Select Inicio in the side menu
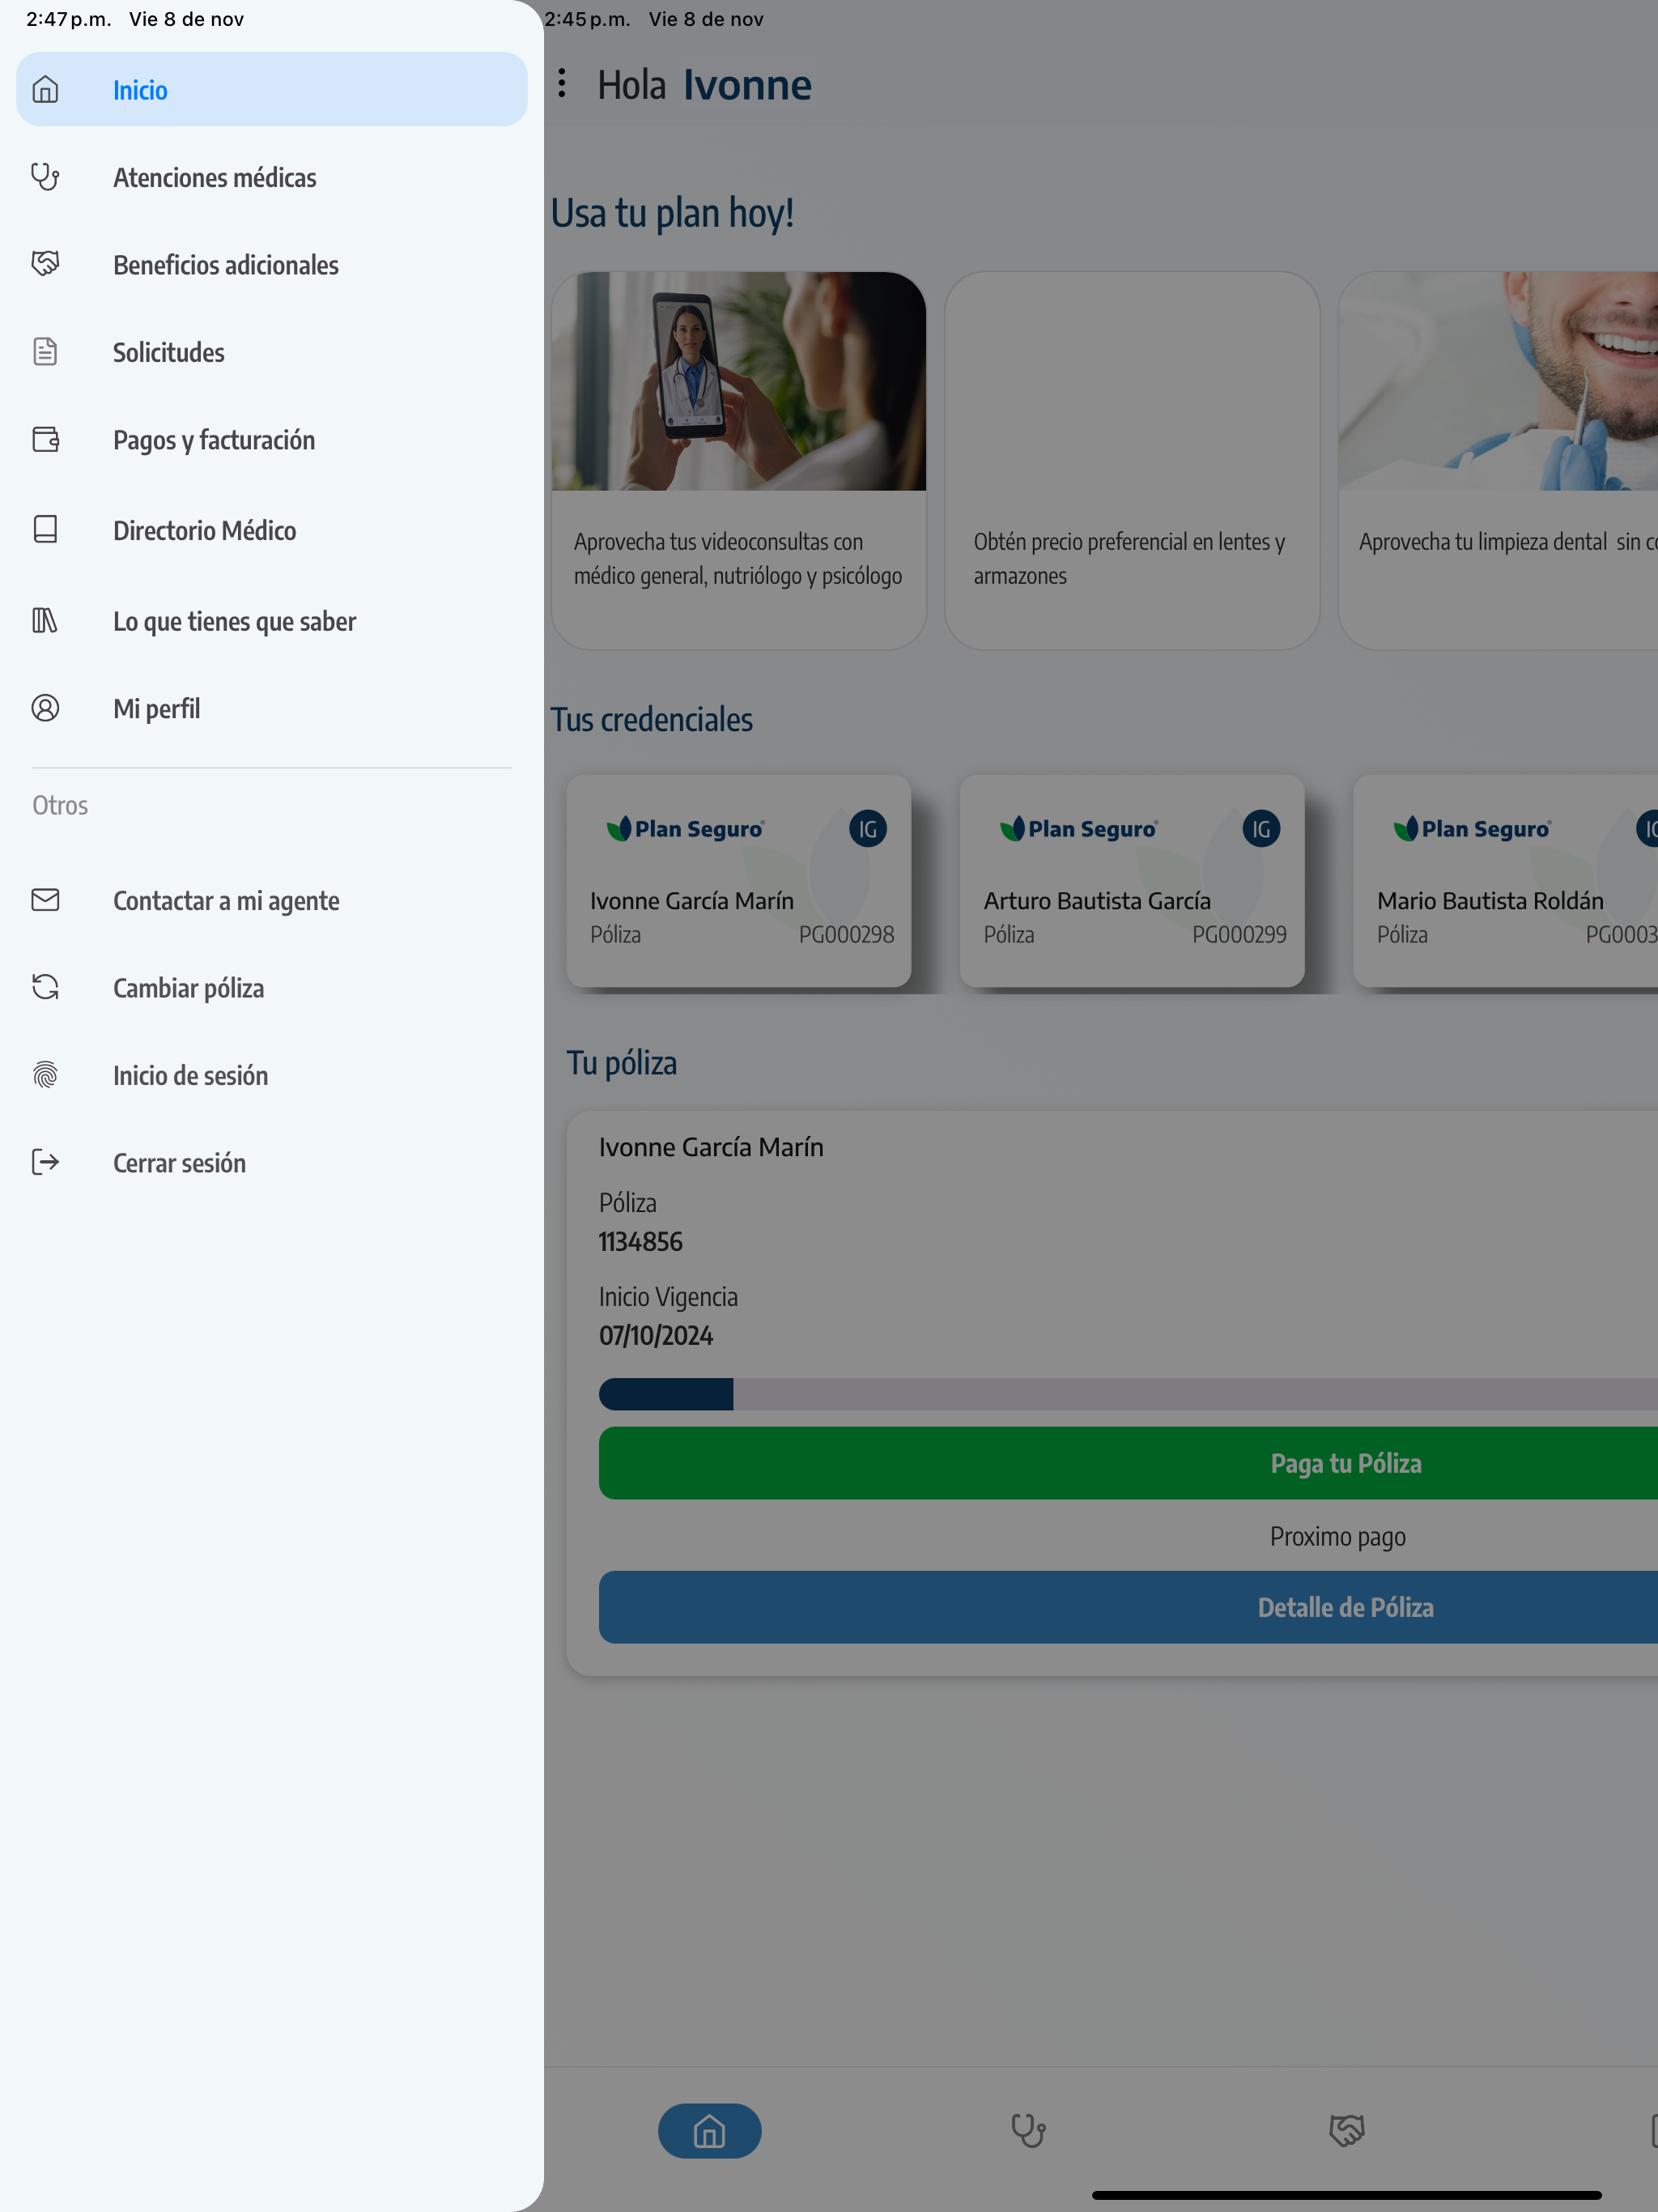1658x2212 pixels. 272,90
